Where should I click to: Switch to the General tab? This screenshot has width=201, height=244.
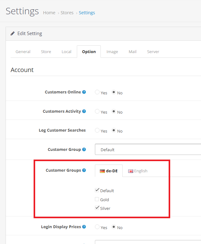(x=23, y=52)
